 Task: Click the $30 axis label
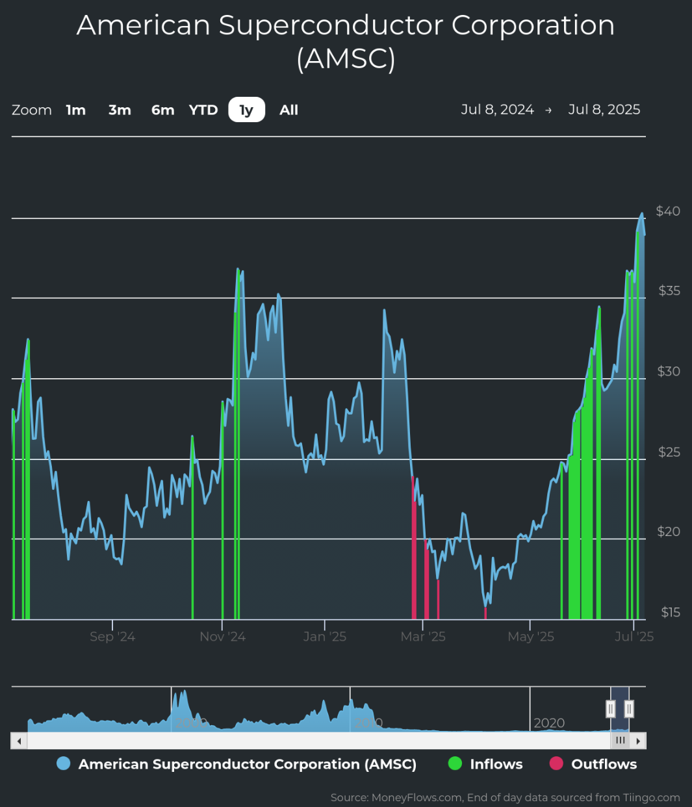pyautogui.click(x=669, y=371)
